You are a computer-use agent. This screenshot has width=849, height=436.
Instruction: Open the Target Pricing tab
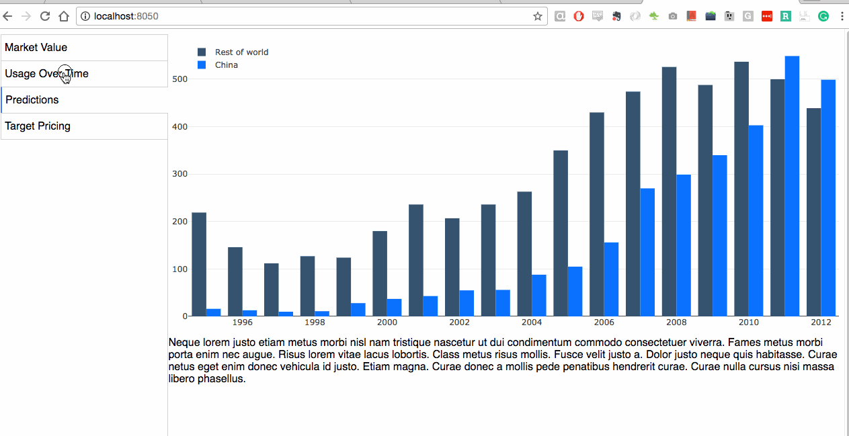[84, 126]
